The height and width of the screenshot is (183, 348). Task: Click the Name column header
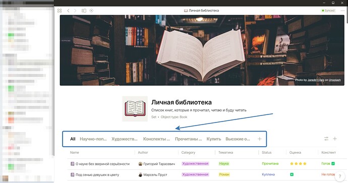point(75,153)
